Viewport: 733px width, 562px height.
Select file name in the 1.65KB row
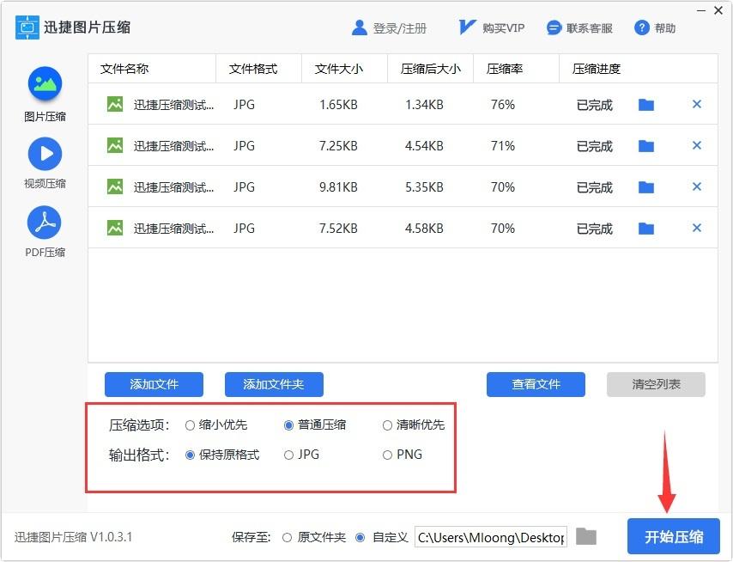(173, 105)
